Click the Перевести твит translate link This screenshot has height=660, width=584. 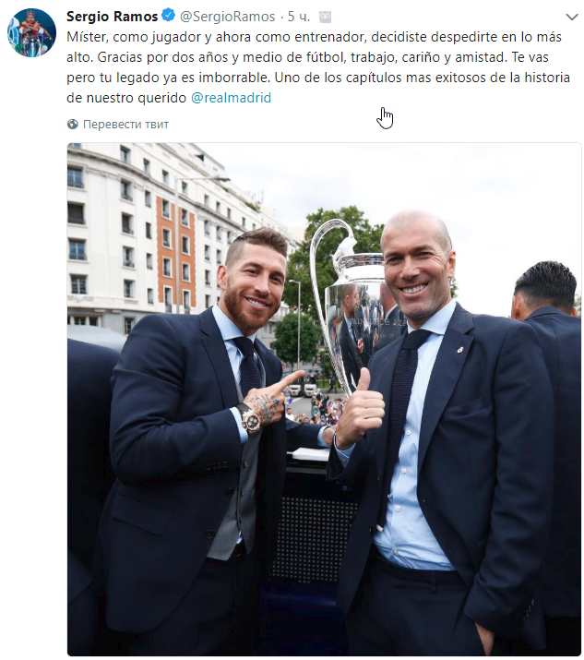point(125,125)
